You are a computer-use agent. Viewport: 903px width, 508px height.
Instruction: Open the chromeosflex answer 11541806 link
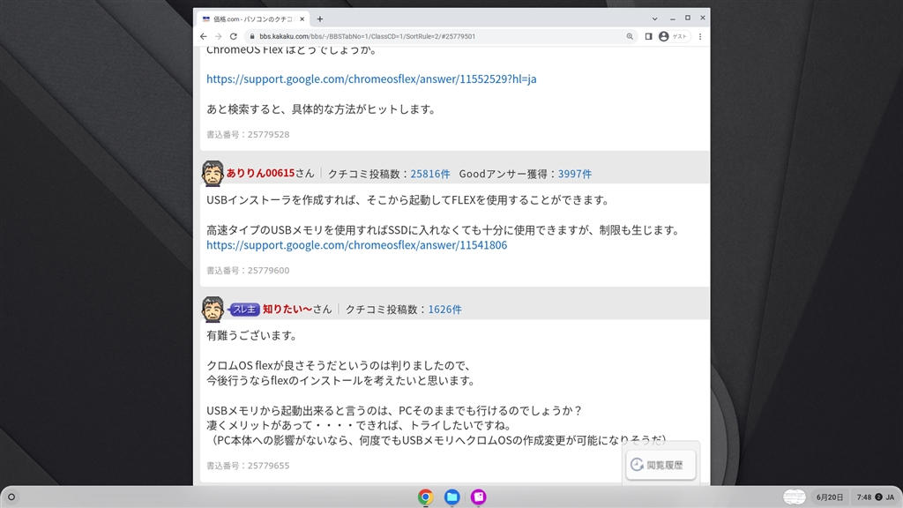357,245
